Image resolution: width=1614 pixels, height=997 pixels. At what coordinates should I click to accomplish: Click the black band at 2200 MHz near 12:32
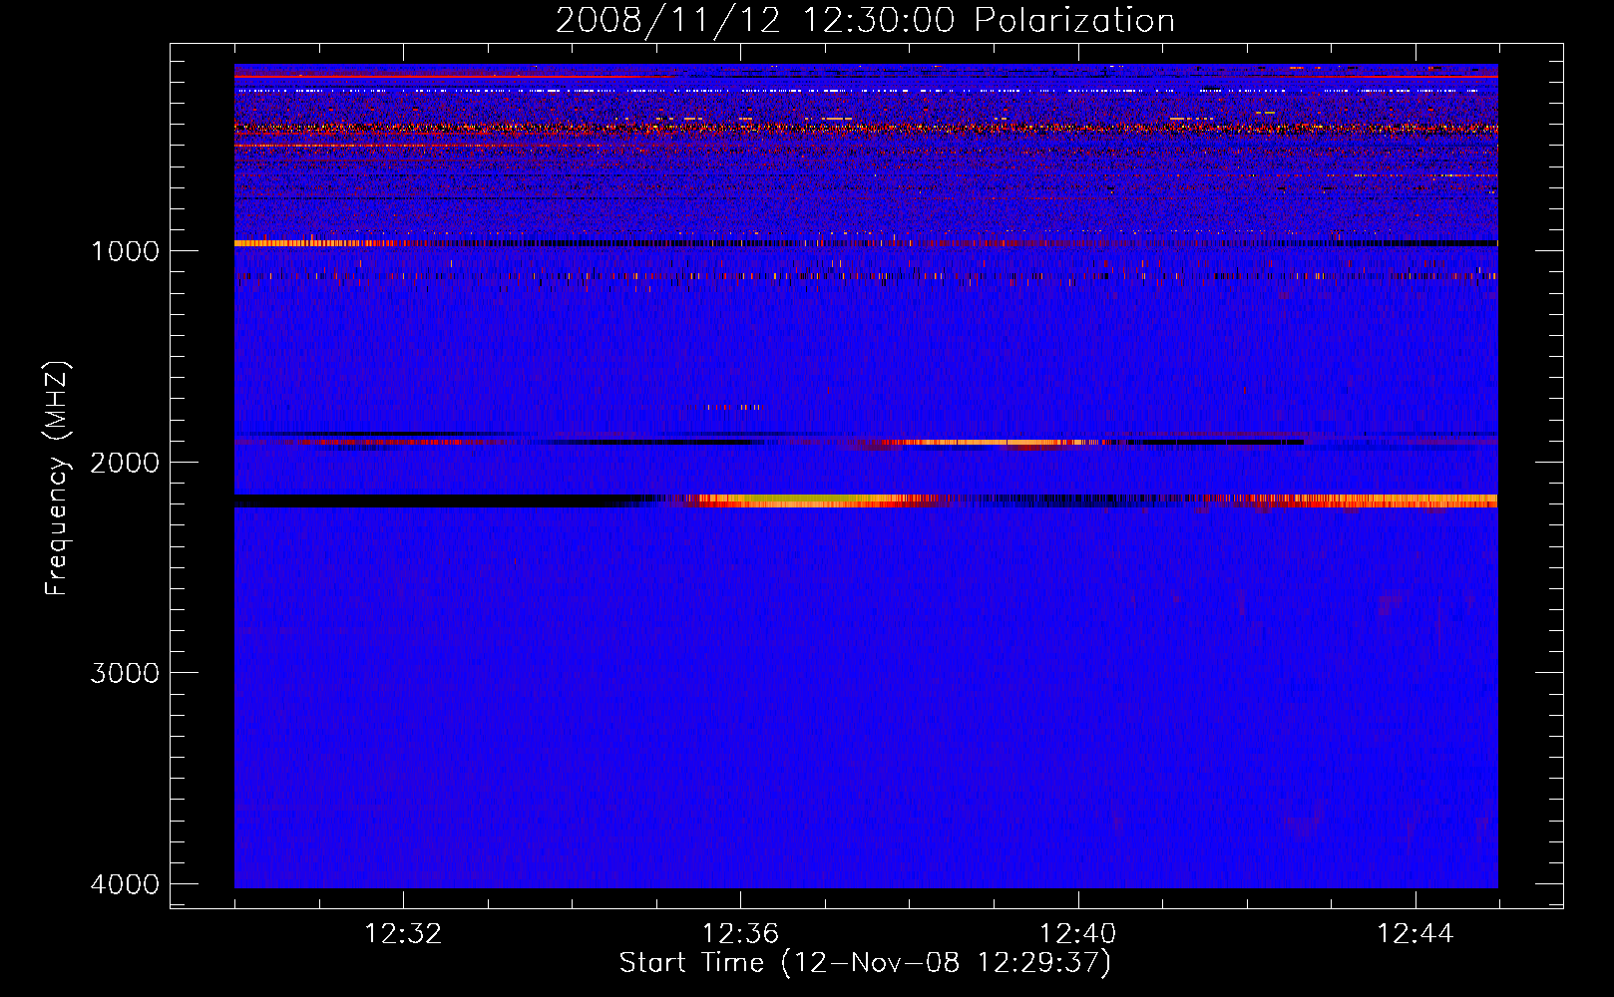(x=439, y=500)
